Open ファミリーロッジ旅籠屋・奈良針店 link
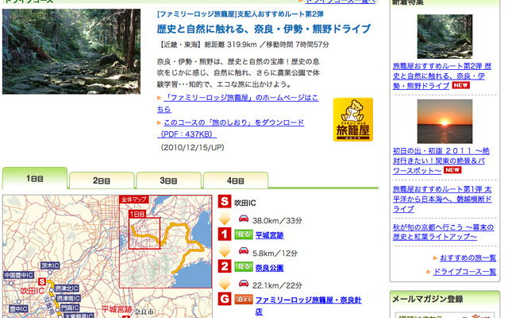Image resolution: width=508 pixels, height=318 pixels. 309,305
